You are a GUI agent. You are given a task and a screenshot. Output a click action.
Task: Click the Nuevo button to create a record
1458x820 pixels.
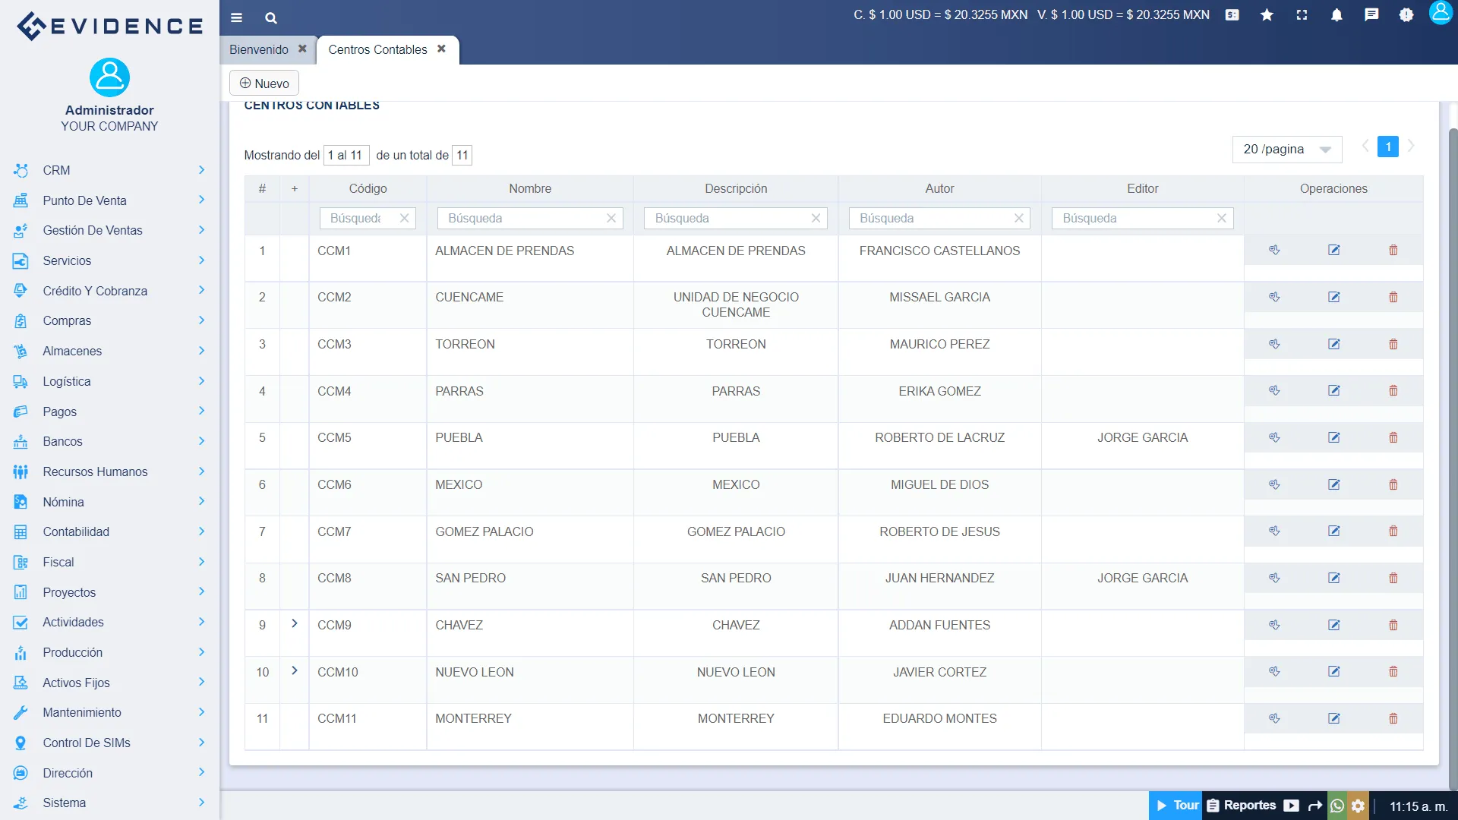pyautogui.click(x=264, y=83)
